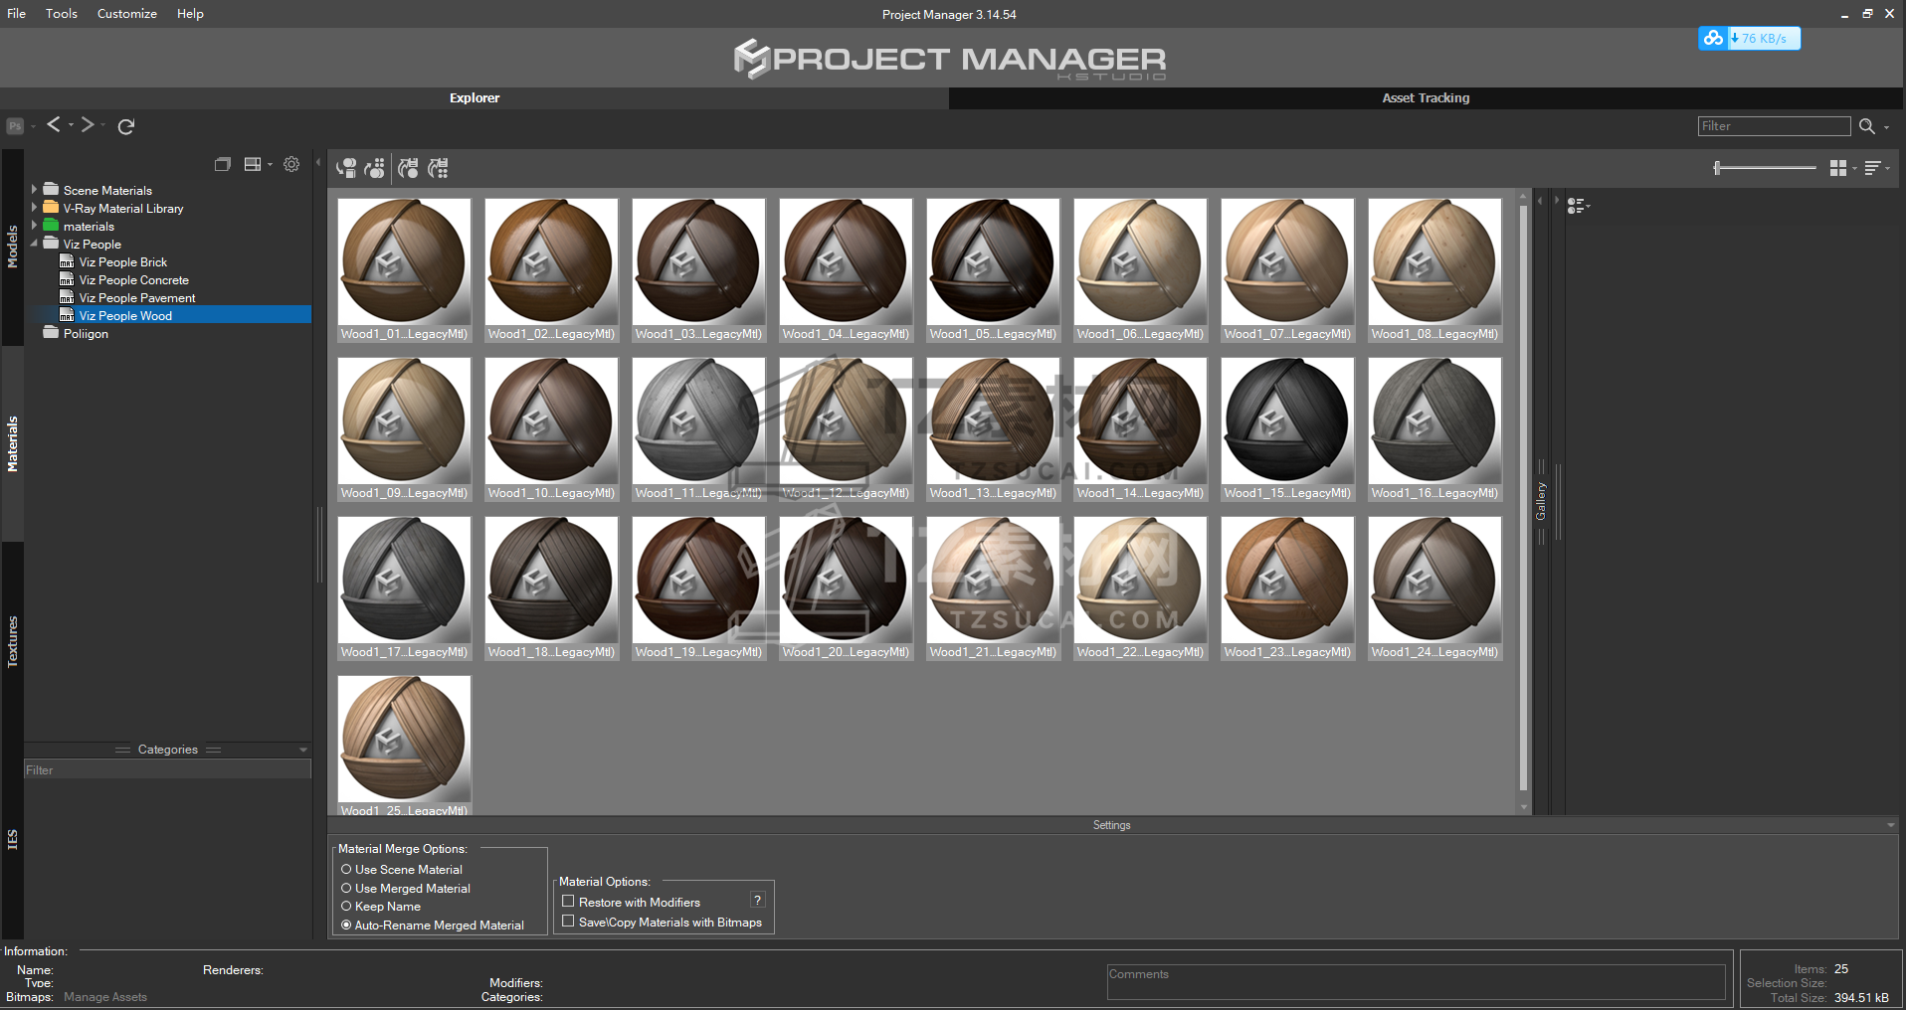Click the Comments text box
This screenshot has width=1906, height=1010.
[1417, 982]
